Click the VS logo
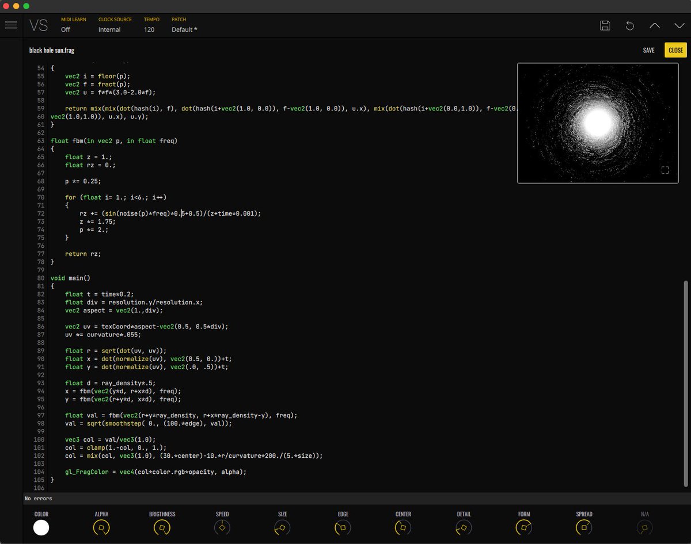Image resolution: width=691 pixels, height=544 pixels. pyautogui.click(x=39, y=25)
